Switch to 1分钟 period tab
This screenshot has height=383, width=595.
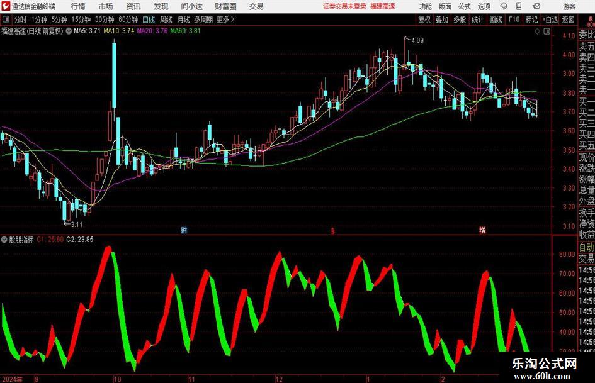click(39, 19)
